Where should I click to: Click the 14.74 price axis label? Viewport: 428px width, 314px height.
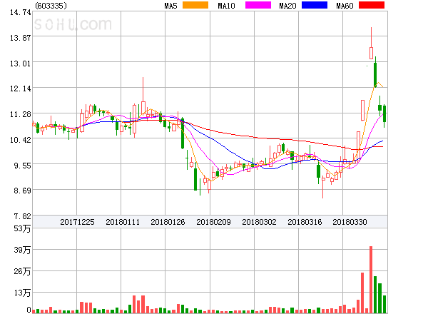20,12
